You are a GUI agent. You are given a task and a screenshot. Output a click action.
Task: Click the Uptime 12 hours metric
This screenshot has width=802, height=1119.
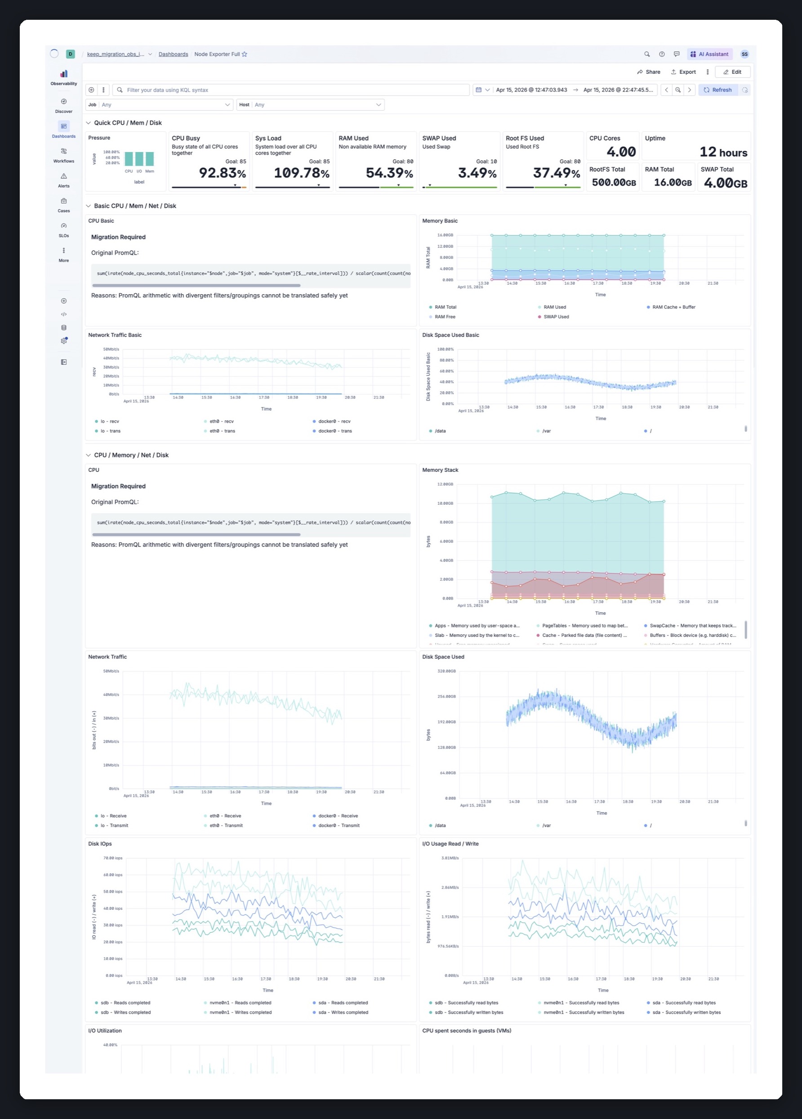pyautogui.click(x=696, y=146)
